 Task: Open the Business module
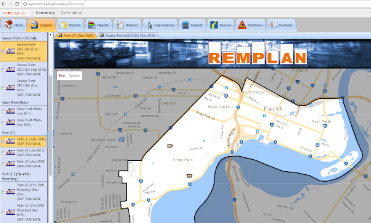coord(281,25)
